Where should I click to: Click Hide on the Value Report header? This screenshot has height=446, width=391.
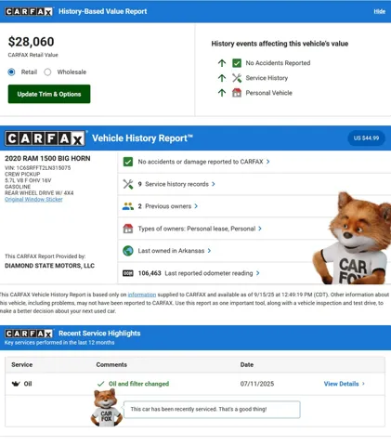(x=380, y=12)
